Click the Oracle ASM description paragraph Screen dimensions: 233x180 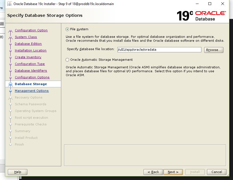(x=143, y=71)
